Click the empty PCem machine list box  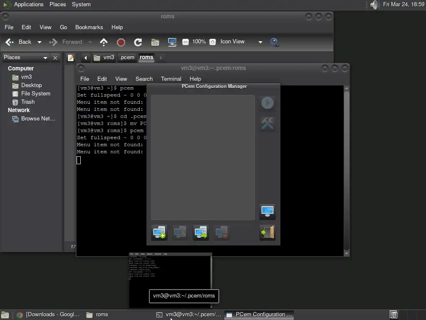(203, 157)
